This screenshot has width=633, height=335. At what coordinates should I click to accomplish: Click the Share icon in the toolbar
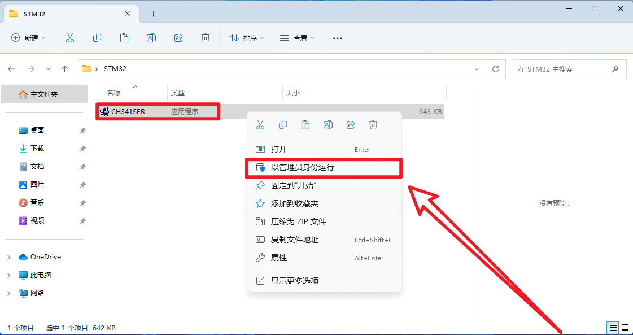178,38
